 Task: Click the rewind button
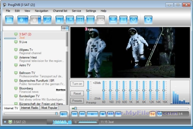pyautogui.click(x=82, y=114)
